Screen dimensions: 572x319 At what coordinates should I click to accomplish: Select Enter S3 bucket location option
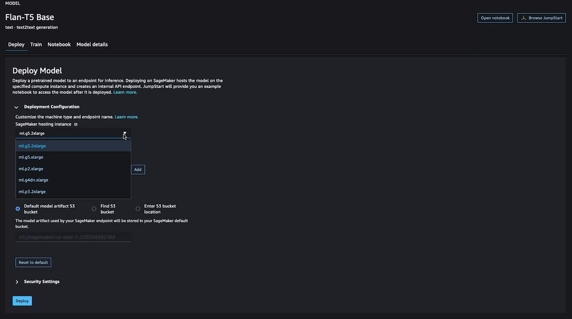[138, 209]
